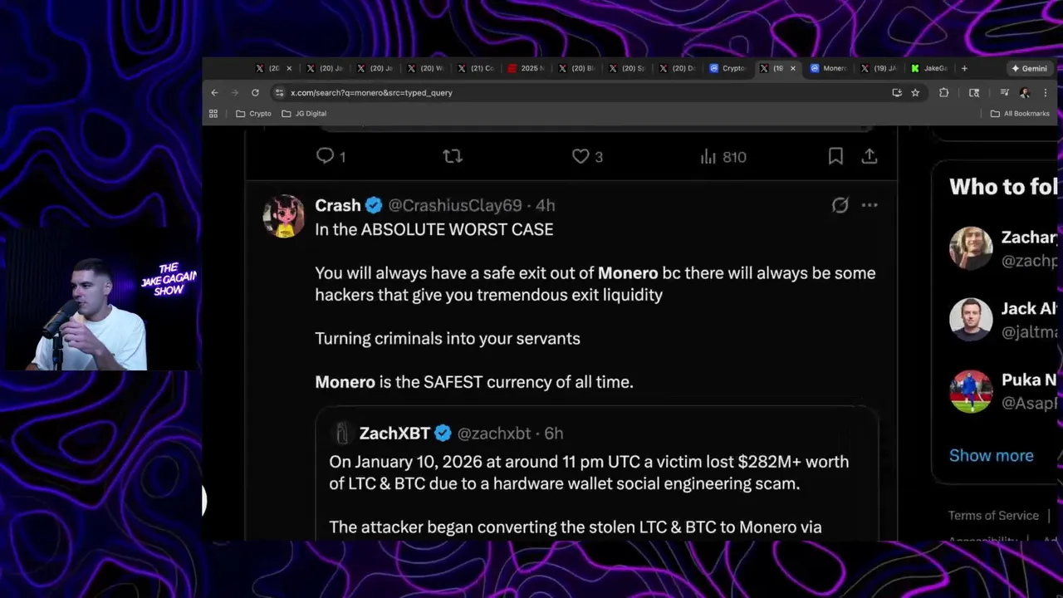Image resolution: width=1063 pixels, height=598 pixels.
Task: Click the @zachxbt handle in quoted tweet
Action: [493, 434]
